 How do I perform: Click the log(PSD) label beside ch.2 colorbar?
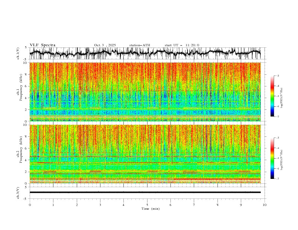click(281, 160)
